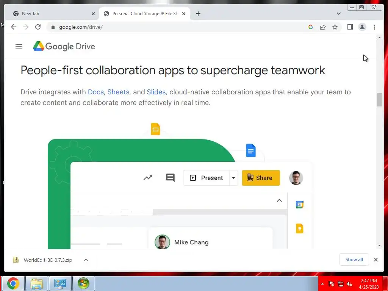388x291 pixels.
Task: Click the blue Docs icon
Action: pos(251,150)
